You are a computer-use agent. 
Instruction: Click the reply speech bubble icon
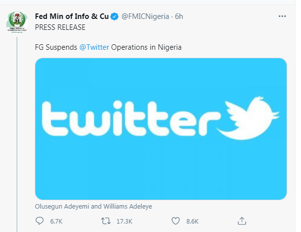point(39,221)
